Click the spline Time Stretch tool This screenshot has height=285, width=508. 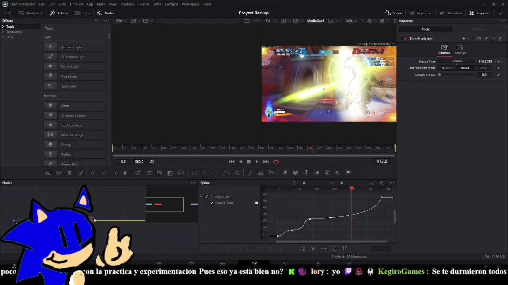(x=323, y=249)
